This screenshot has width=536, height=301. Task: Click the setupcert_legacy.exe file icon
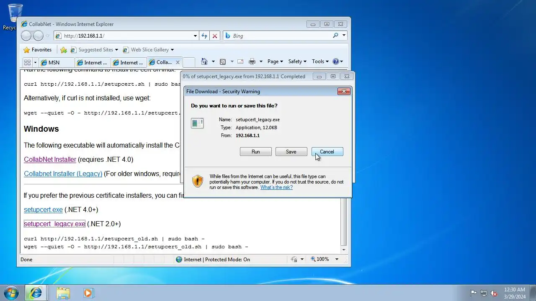(x=197, y=123)
